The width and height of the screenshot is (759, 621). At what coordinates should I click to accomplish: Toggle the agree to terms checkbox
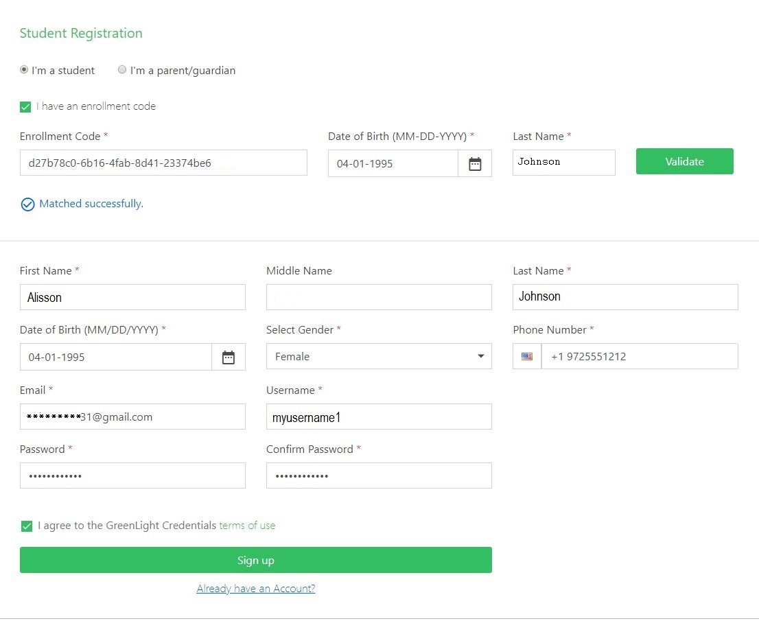pyautogui.click(x=27, y=526)
